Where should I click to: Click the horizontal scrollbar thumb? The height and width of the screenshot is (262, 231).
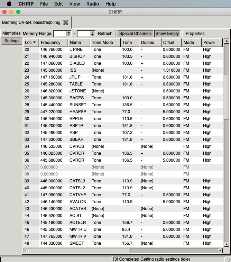click(79, 251)
